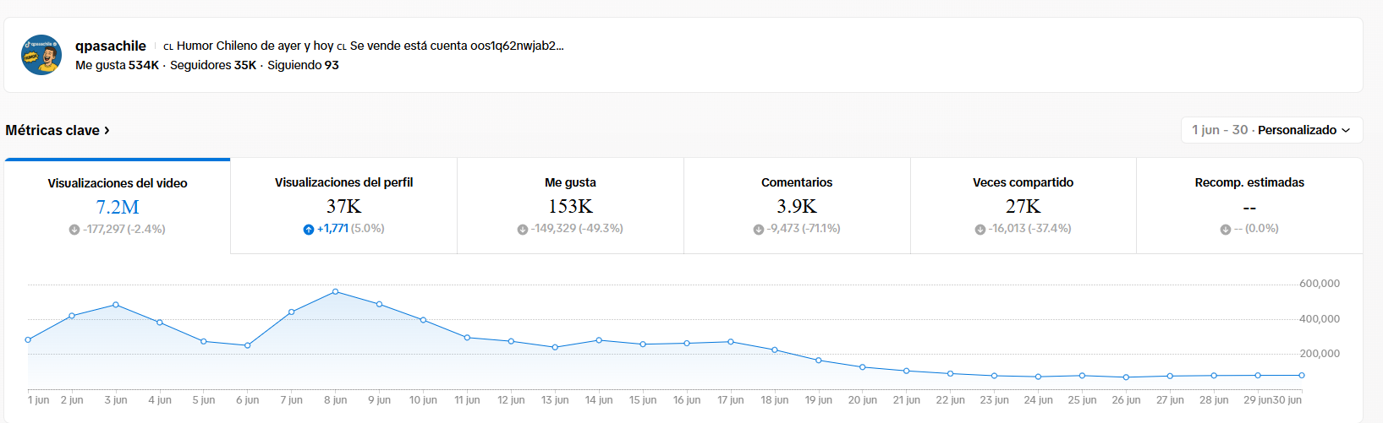Click blue up arrow icon beside +1,771
The height and width of the screenshot is (423, 1383).
(309, 229)
